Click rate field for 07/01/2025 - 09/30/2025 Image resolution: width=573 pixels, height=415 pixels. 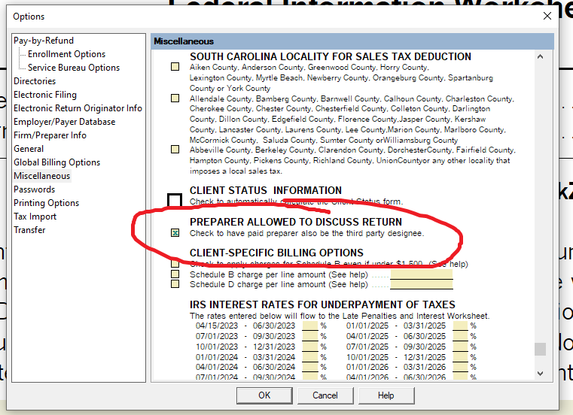point(461,347)
